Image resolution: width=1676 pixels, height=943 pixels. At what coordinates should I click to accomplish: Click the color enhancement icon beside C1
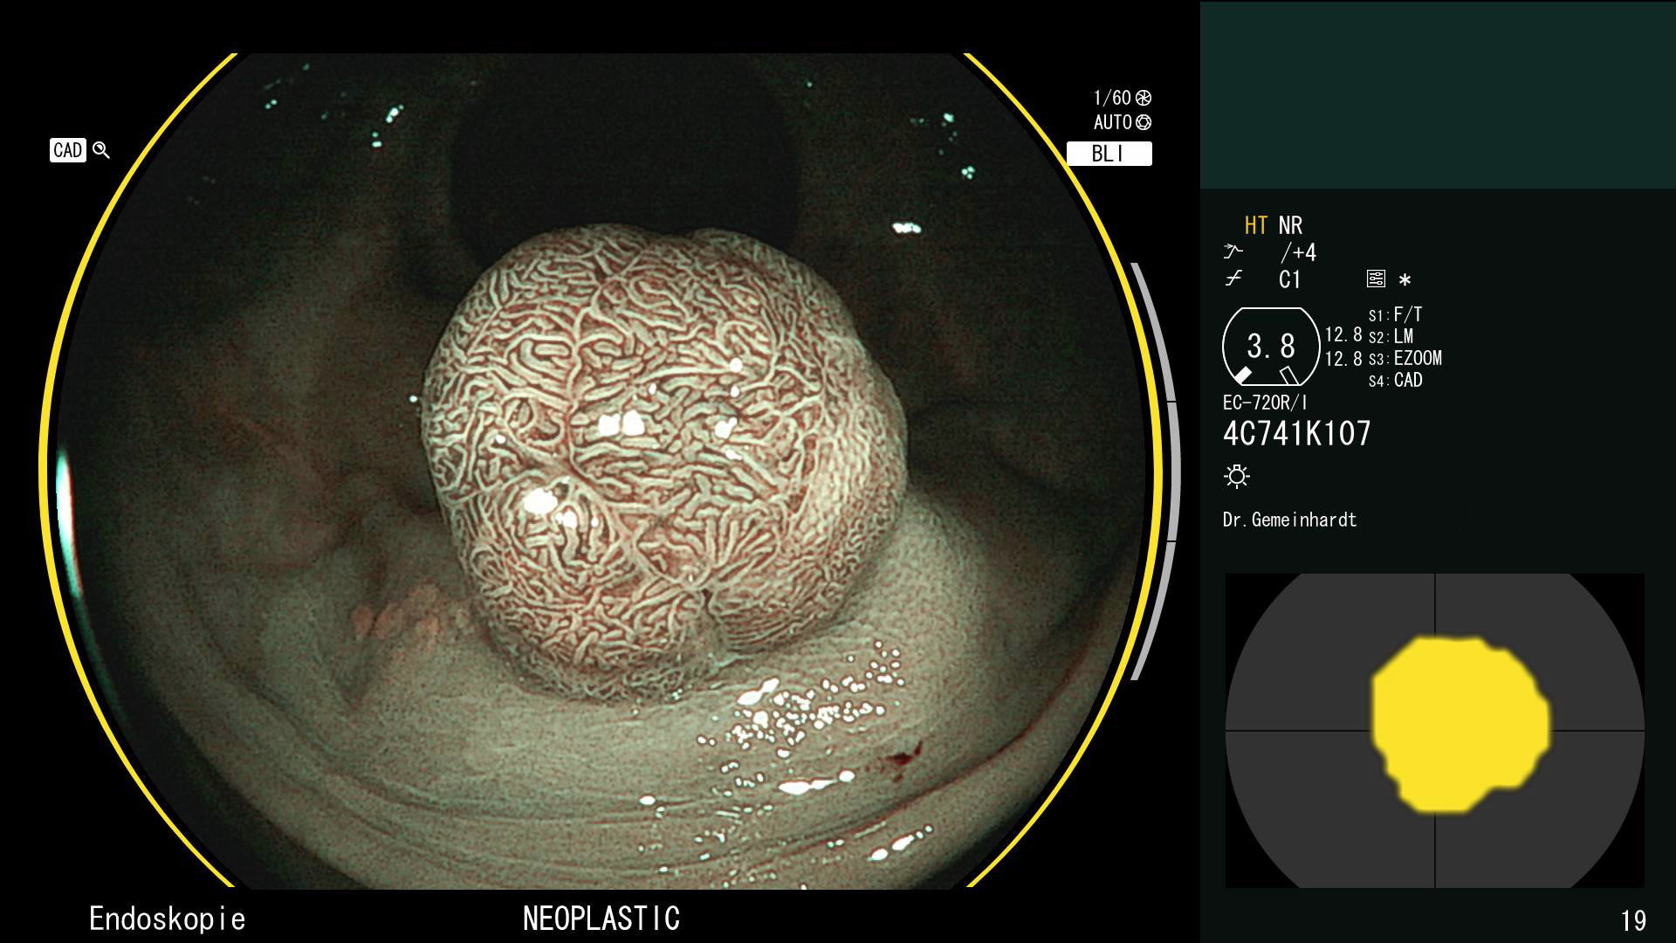pos(1233,279)
